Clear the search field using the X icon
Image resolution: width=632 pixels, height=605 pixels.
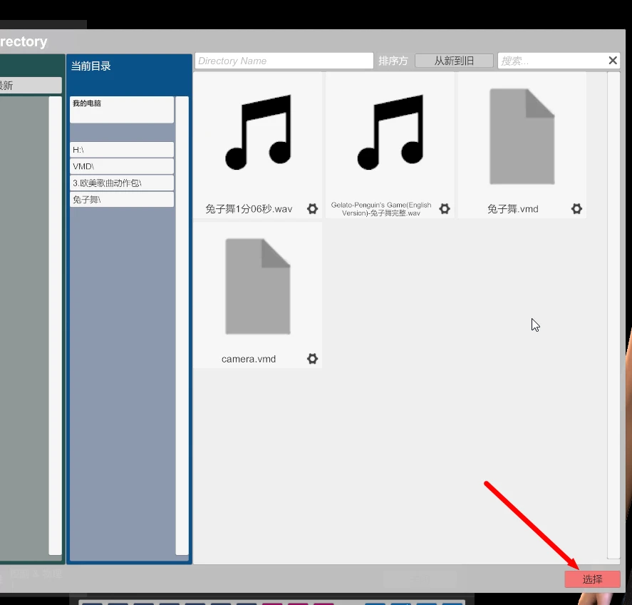612,60
